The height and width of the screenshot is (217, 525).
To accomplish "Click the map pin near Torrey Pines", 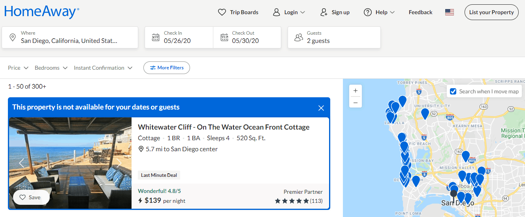I will (402, 101).
